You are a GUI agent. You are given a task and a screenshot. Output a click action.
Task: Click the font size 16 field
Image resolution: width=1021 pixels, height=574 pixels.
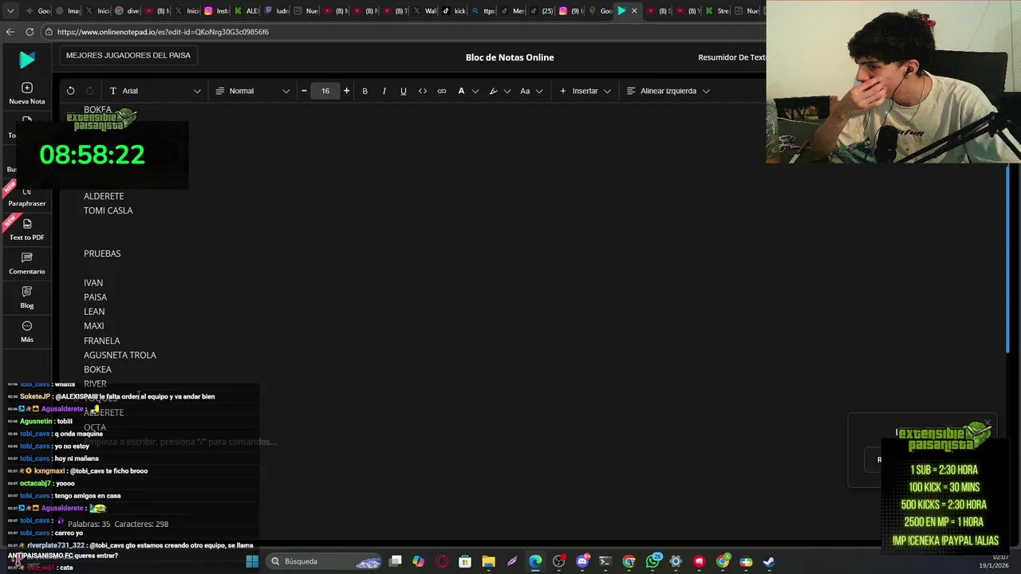325,91
